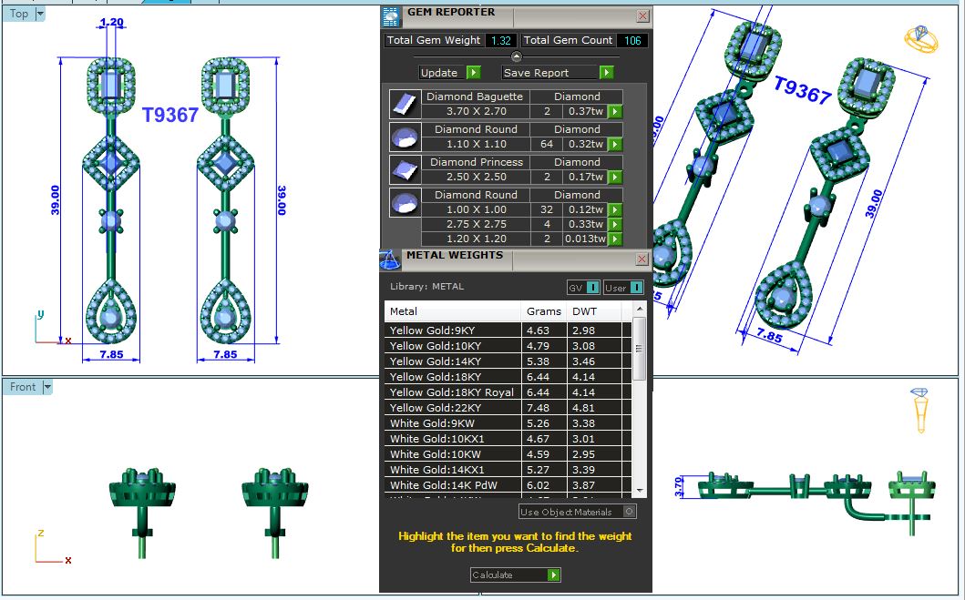Click the Gem Reporter panel icon
Screen dimensions: 965x600
(391, 15)
